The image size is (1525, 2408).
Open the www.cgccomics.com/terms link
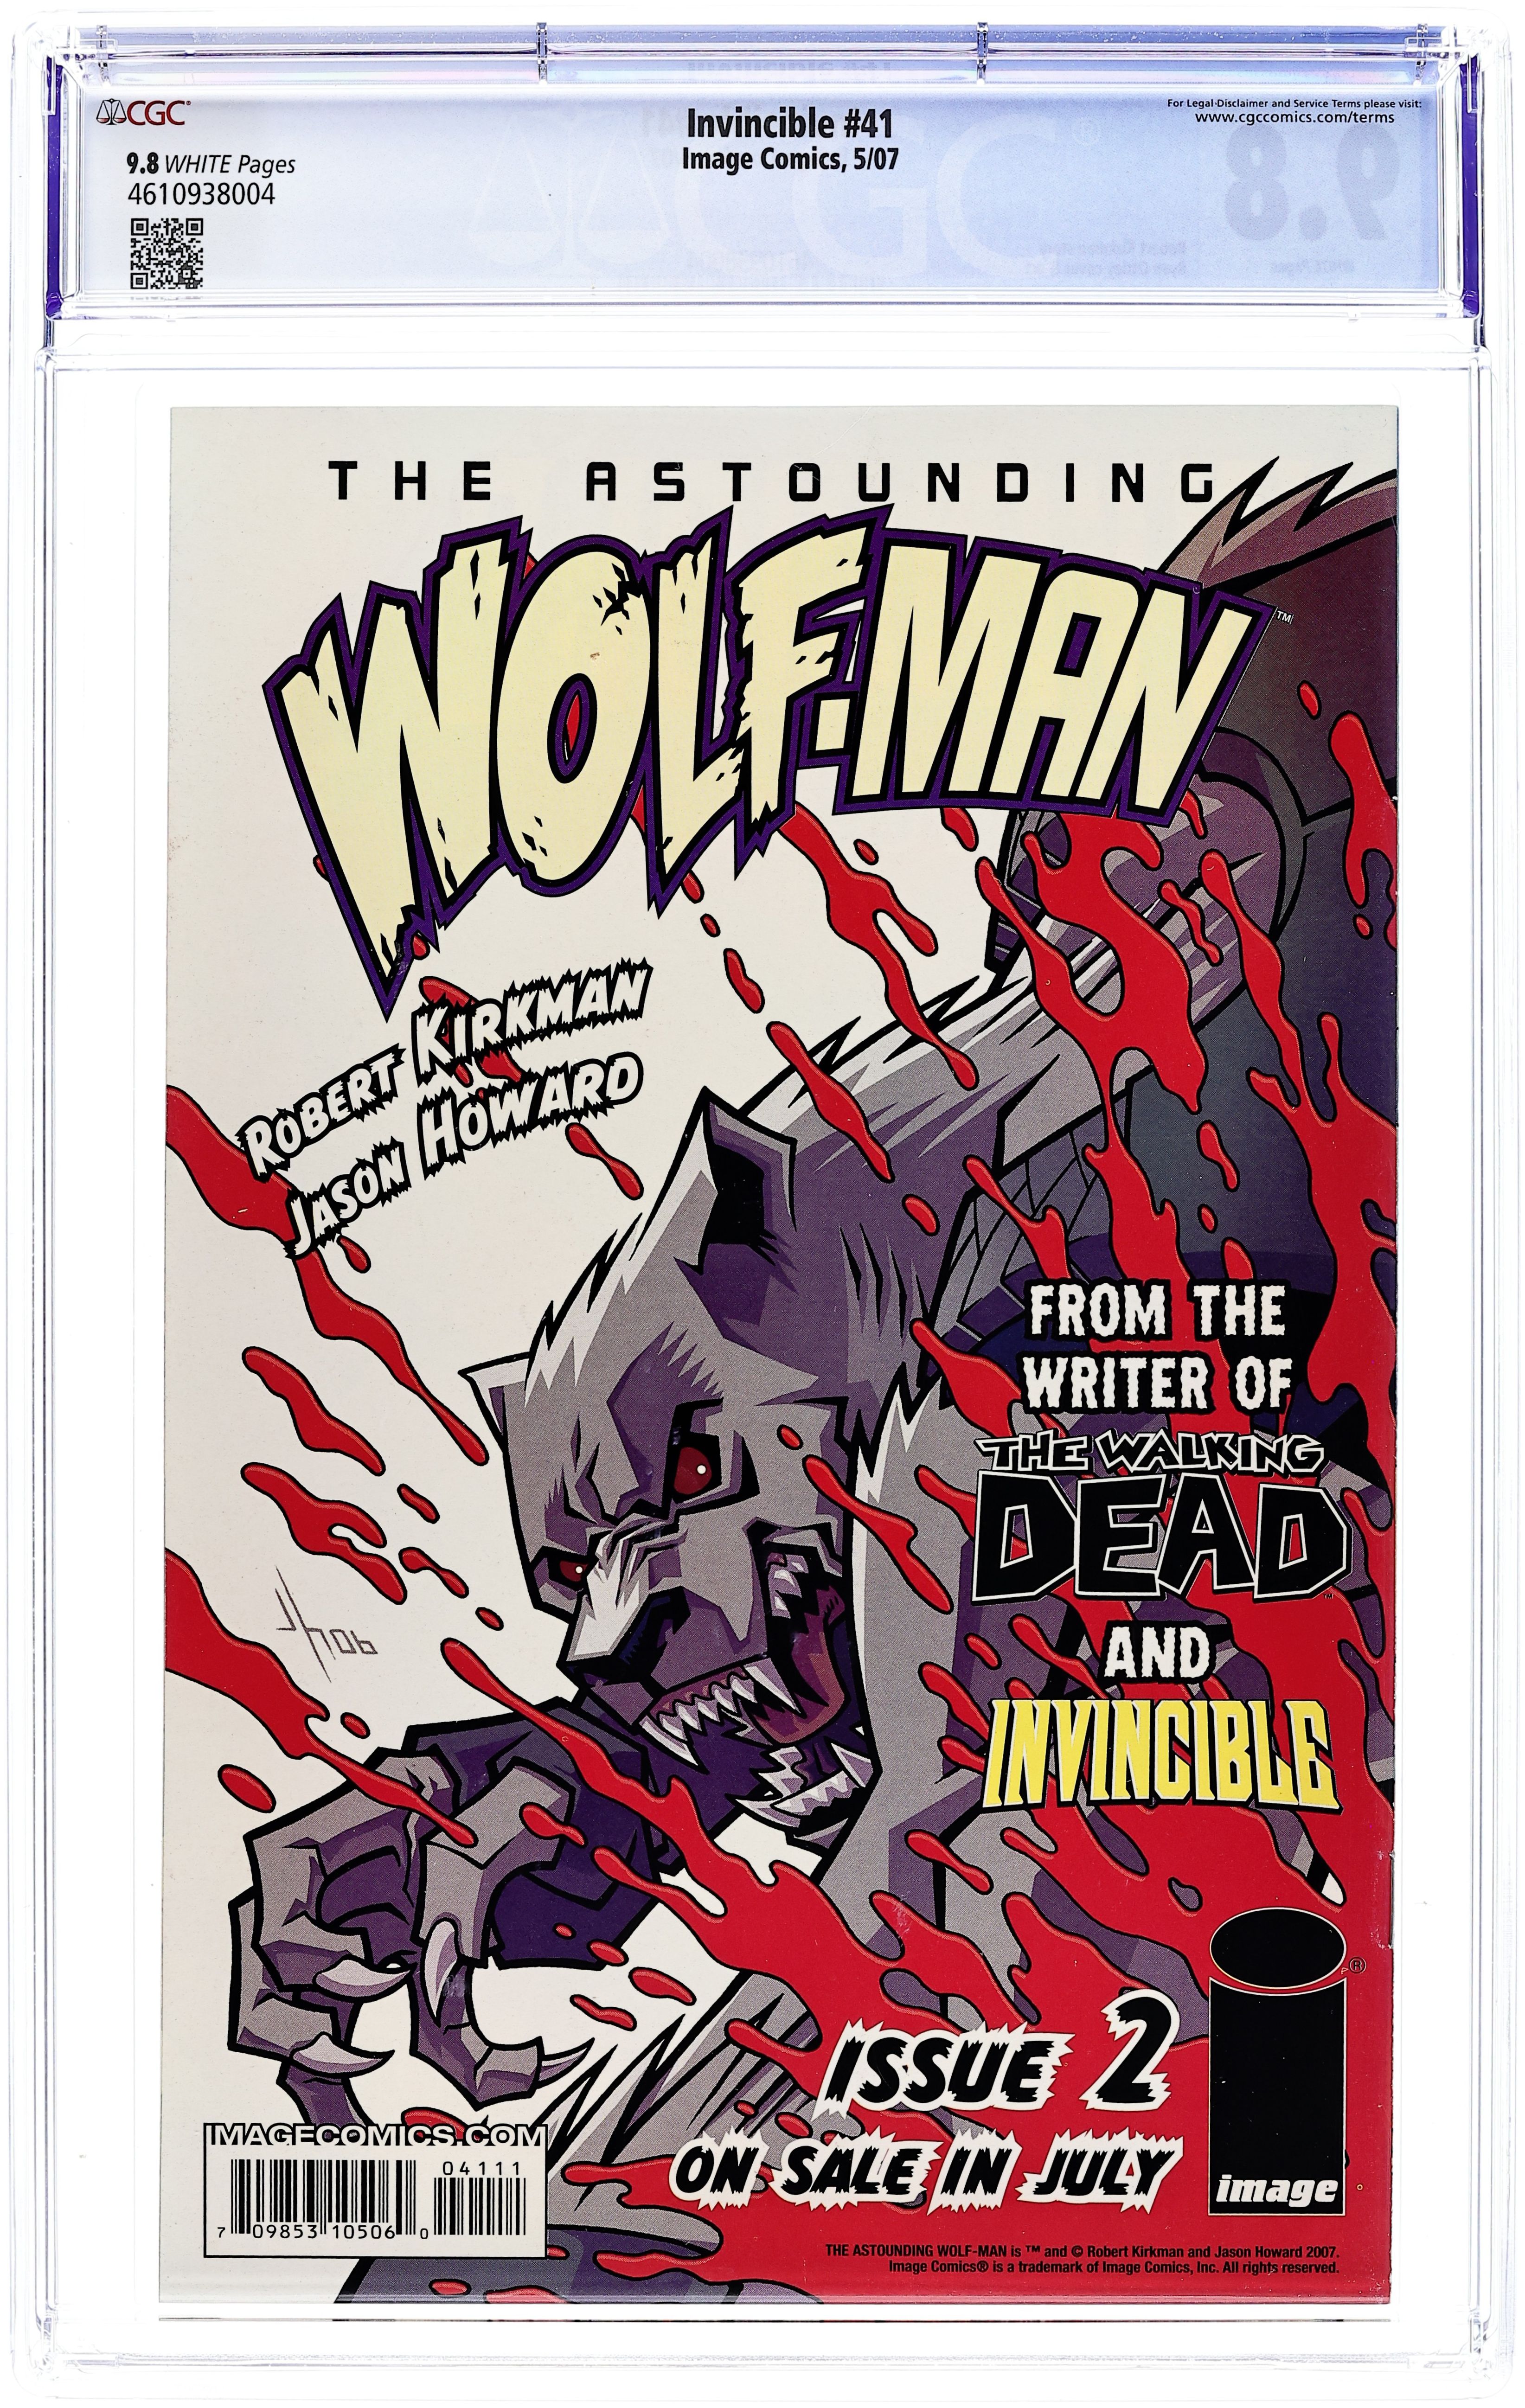(1294, 117)
